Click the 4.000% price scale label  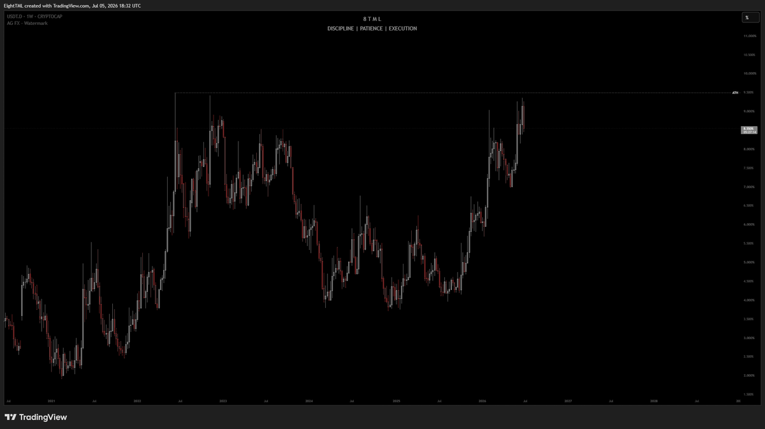[749, 300]
